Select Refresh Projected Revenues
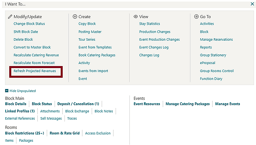This screenshot has width=256, height=145. click(x=35, y=71)
